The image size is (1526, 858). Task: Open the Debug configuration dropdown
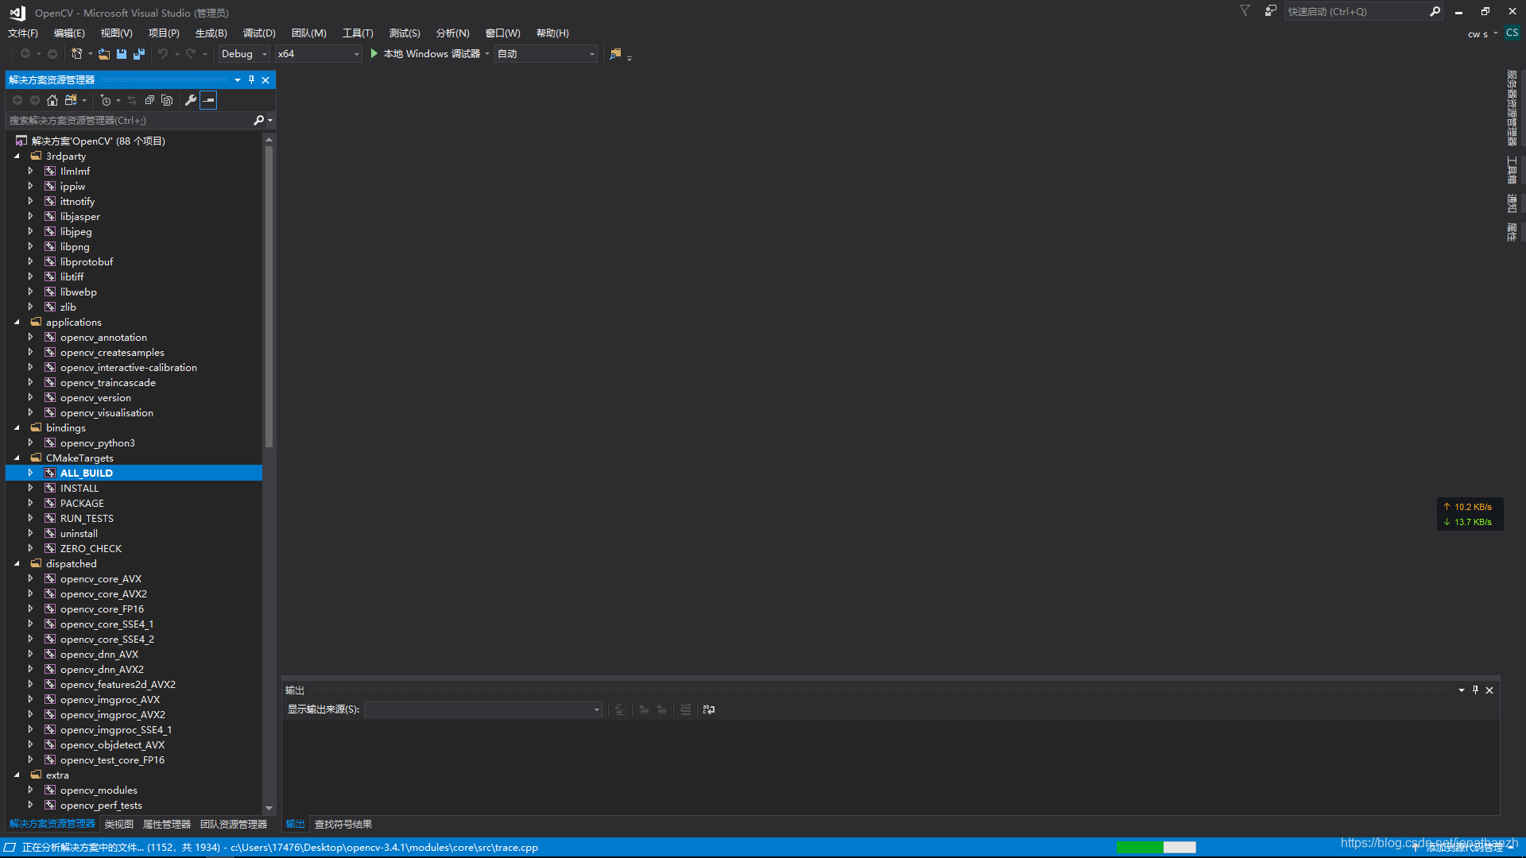click(x=244, y=54)
